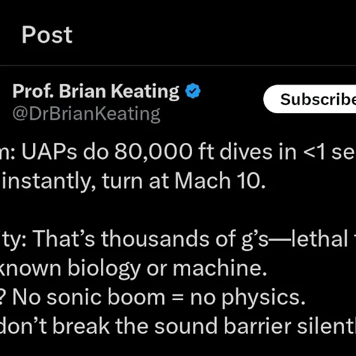Open Prof. Brian Keating's profile name

pos(96,92)
